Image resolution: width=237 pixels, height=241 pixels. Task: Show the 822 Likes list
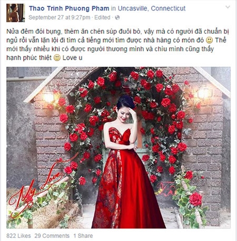click(x=18, y=236)
